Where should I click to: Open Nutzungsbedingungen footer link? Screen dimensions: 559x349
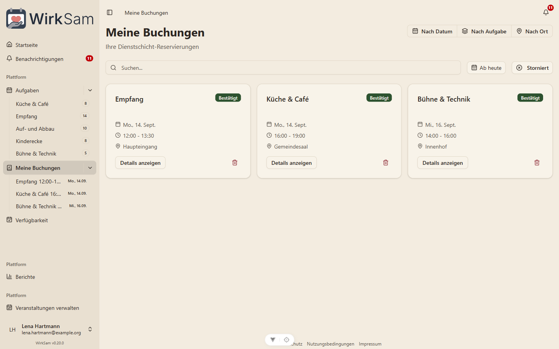pyautogui.click(x=330, y=344)
